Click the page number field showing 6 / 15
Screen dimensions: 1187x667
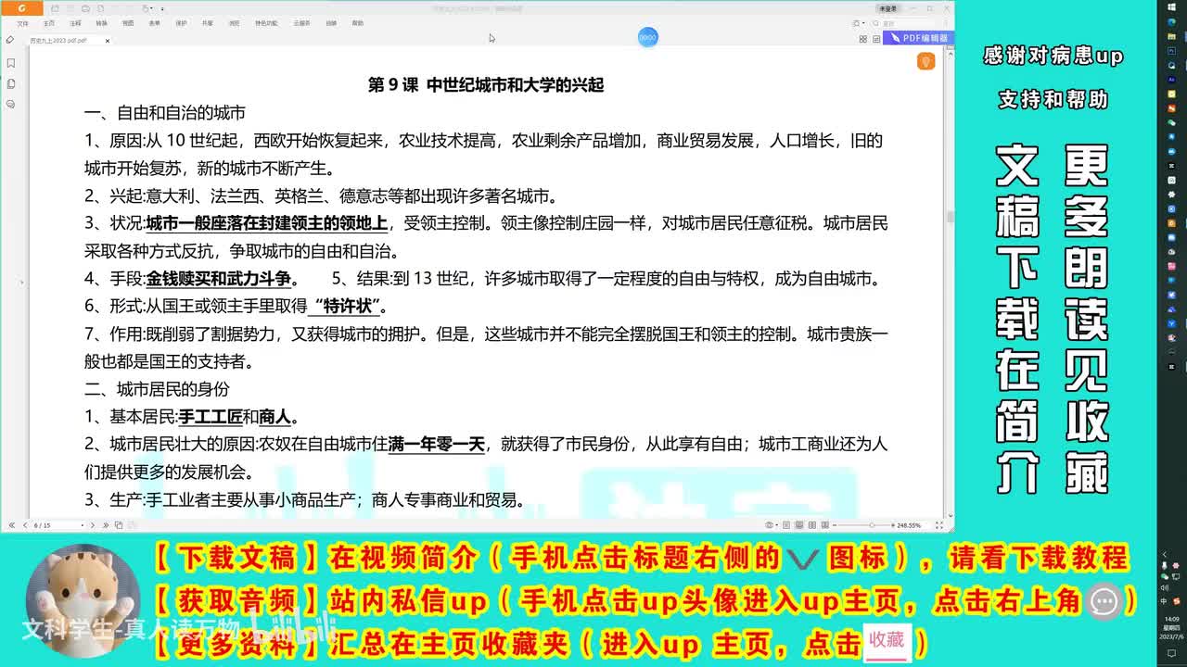(57, 525)
